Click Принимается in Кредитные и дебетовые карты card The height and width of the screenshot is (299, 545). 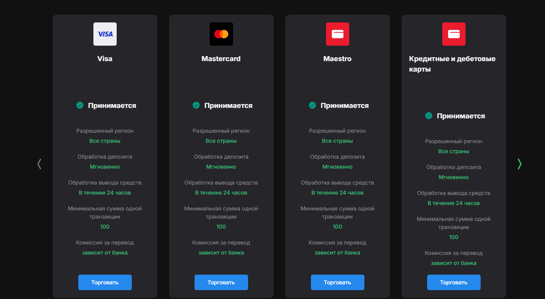pos(461,116)
